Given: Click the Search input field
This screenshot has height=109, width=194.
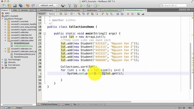Looking at the screenshot, I should [175, 5].
